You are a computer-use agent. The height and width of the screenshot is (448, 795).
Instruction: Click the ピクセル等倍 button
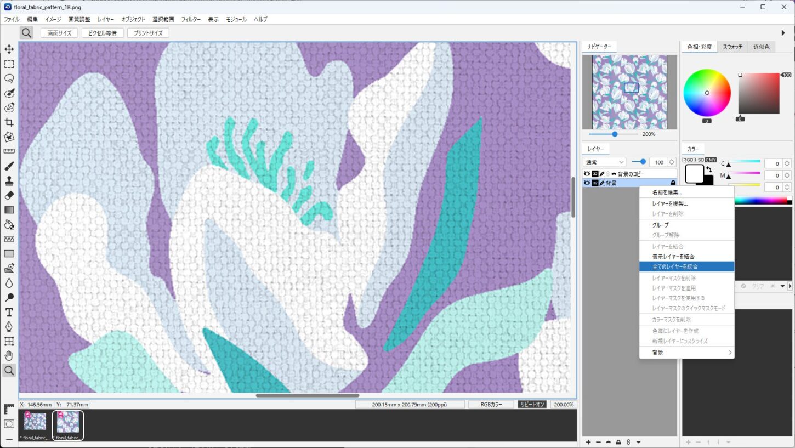[103, 33]
